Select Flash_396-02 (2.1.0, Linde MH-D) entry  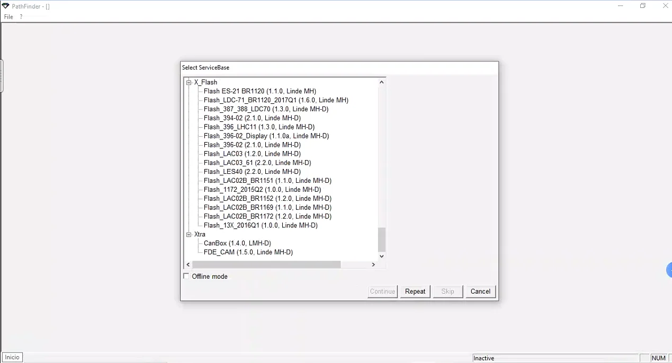[252, 145]
